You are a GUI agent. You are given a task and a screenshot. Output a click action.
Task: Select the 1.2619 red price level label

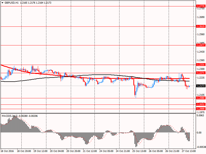(201, 26)
